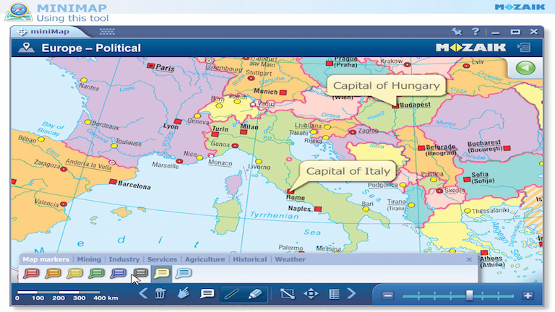The height and width of the screenshot is (312, 555).
Task: Click the help question mark icon
Action: 476,32
